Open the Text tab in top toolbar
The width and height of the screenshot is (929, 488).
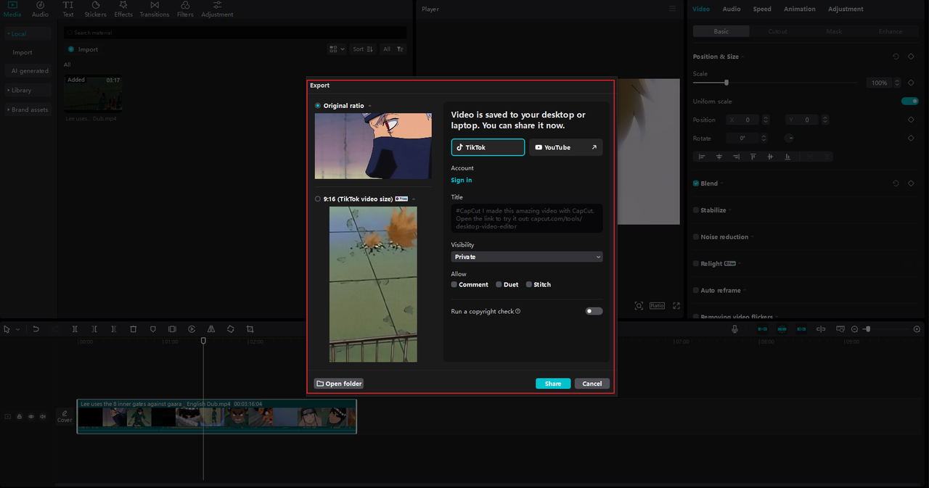[67, 9]
